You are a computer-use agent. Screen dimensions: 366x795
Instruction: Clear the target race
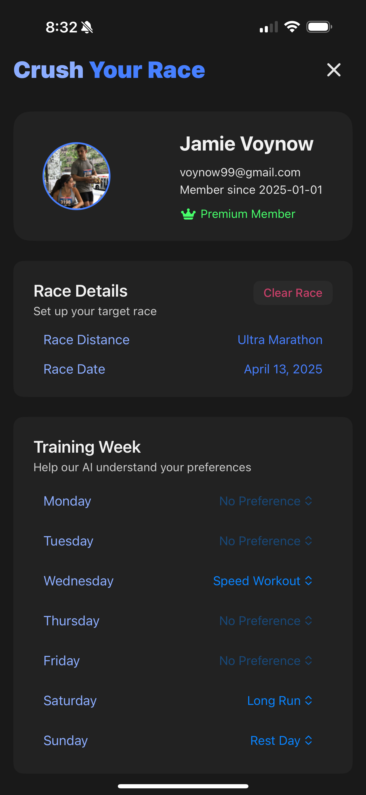(x=293, y=292)
